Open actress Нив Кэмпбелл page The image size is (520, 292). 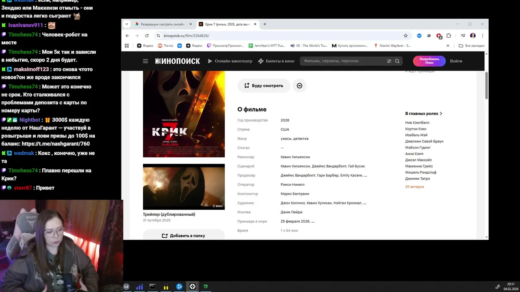(417, 122)
